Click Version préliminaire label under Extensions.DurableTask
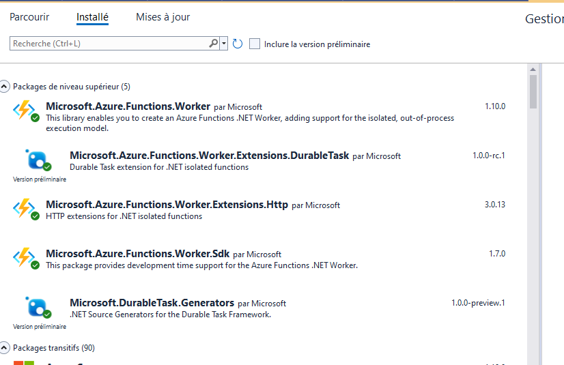Screen dimensions: 564x365 point(40,179)
